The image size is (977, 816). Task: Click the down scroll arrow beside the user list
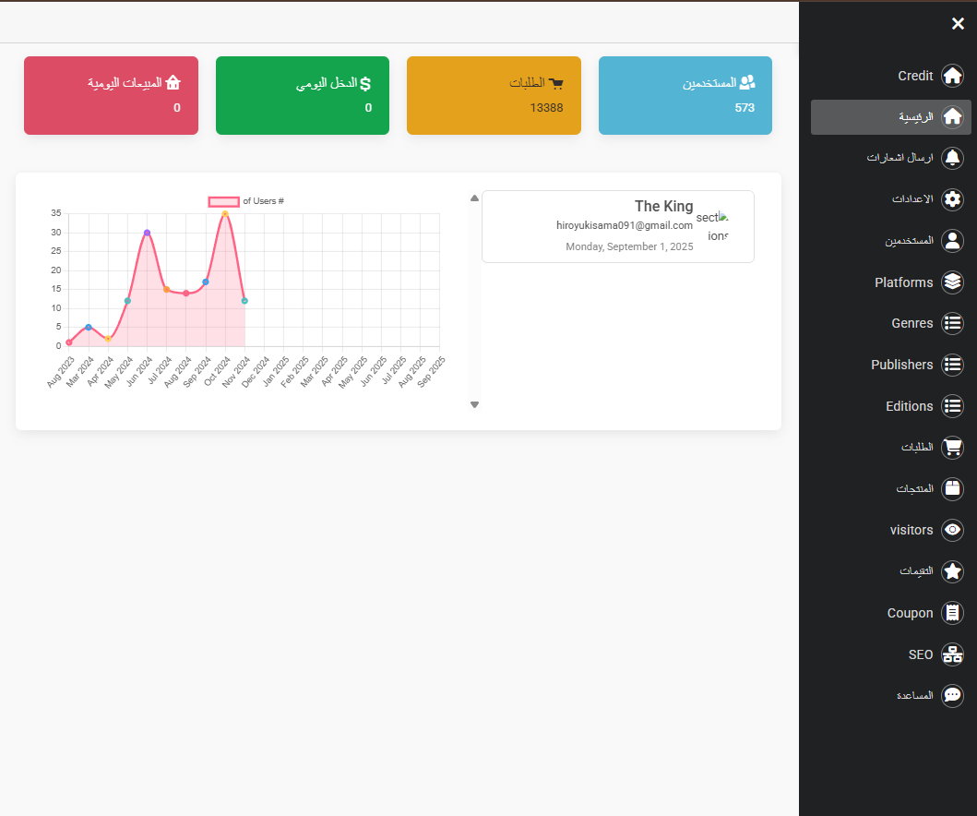[x=474, y=404]
